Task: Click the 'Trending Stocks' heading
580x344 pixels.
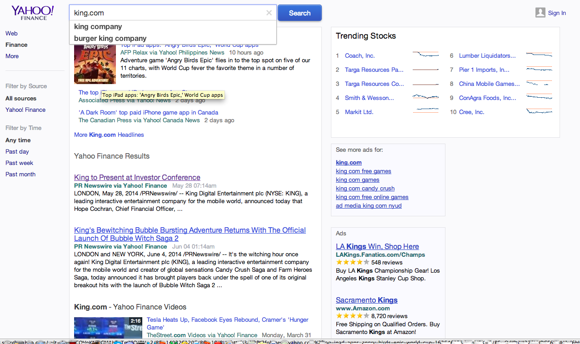Action: pos(366,36)
